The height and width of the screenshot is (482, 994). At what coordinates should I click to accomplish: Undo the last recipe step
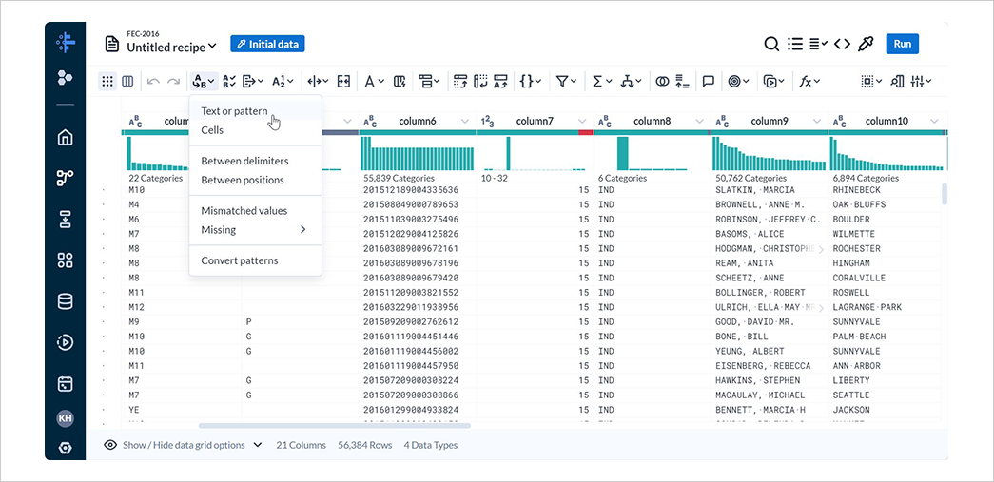(x=153, y=81)
